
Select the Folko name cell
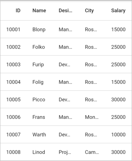[x=39, y=47]
